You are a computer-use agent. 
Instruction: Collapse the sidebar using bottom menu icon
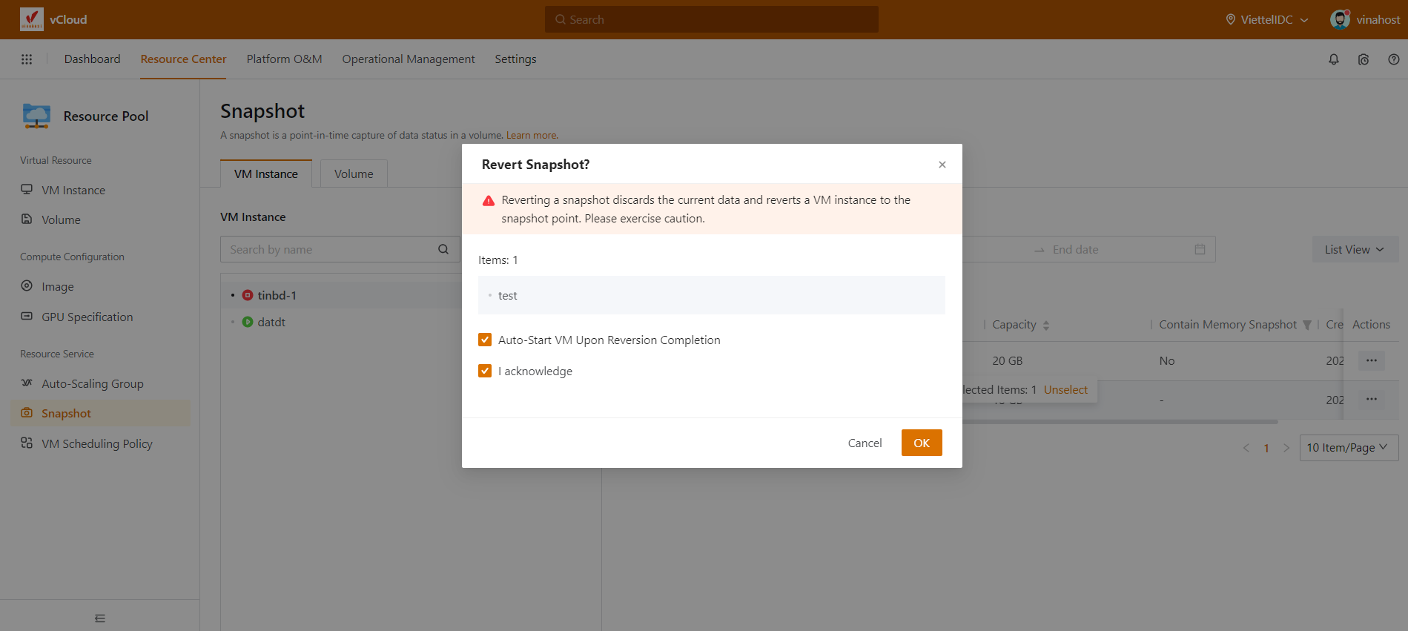click(x=100, y=618)
